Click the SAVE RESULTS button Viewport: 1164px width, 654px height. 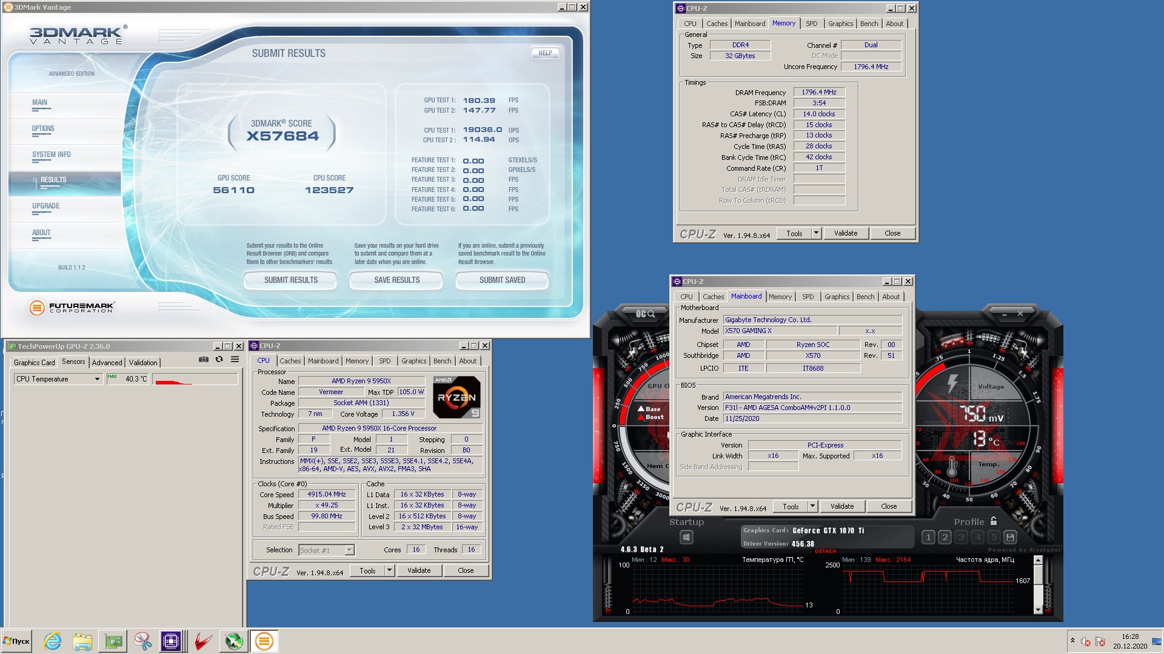396,280
